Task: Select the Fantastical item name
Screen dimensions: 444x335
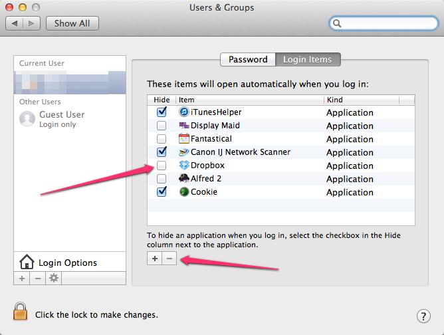Action: (x=211, y=138)
